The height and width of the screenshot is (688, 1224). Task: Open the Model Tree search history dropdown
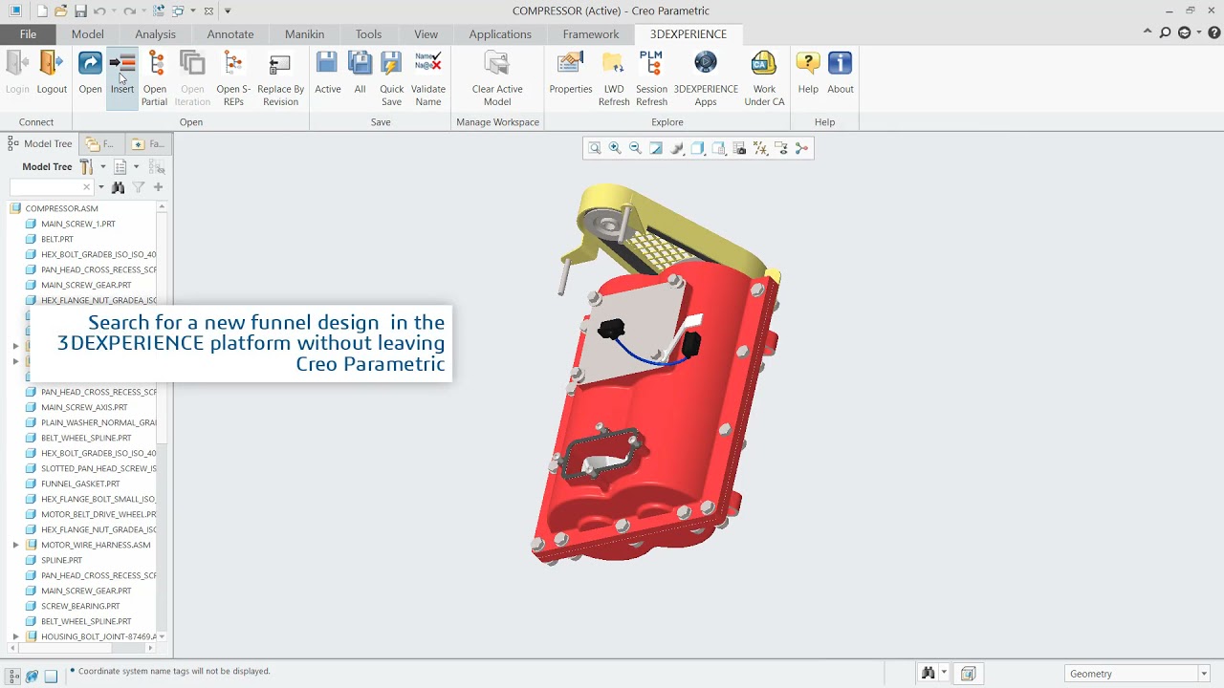click(x=99, y=187)
